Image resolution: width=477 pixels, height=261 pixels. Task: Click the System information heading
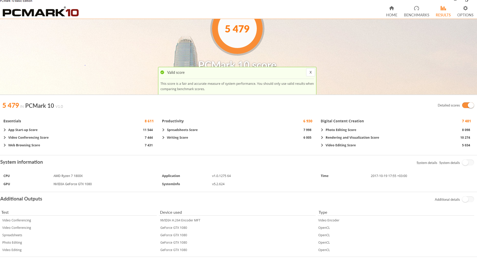(21, 162)
